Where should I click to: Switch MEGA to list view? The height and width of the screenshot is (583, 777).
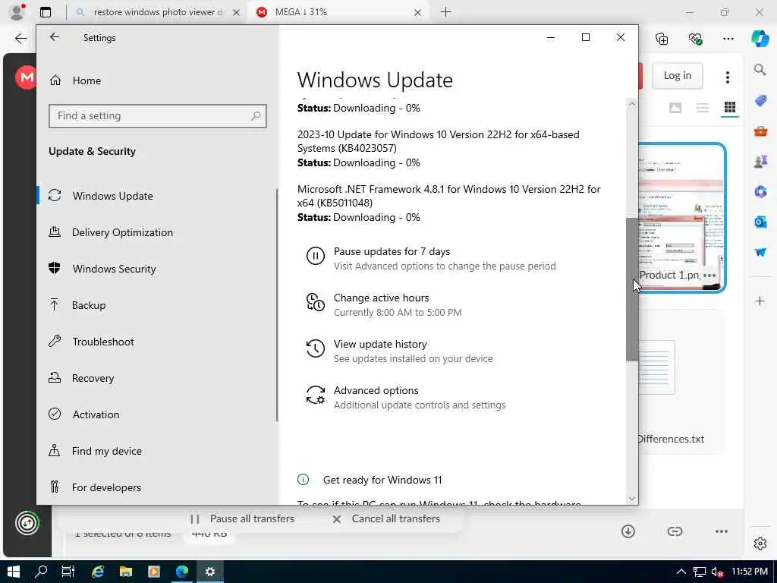702,108
